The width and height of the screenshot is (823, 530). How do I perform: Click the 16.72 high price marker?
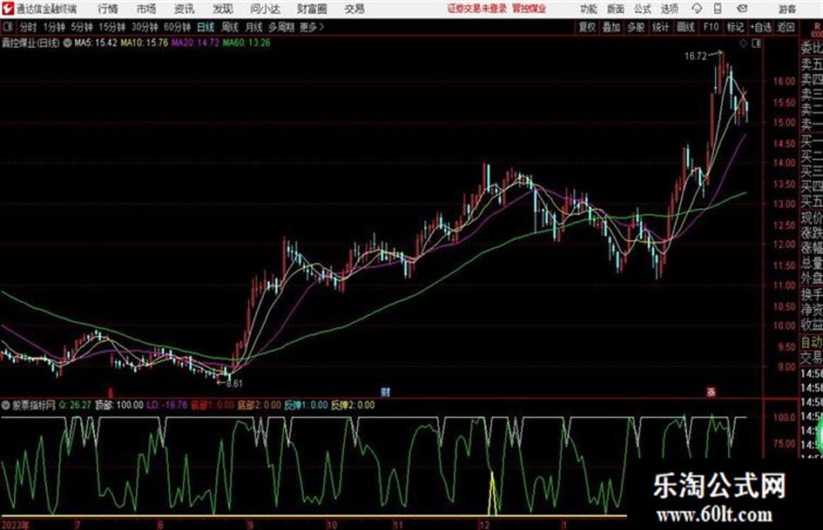[x=696, y=57]
